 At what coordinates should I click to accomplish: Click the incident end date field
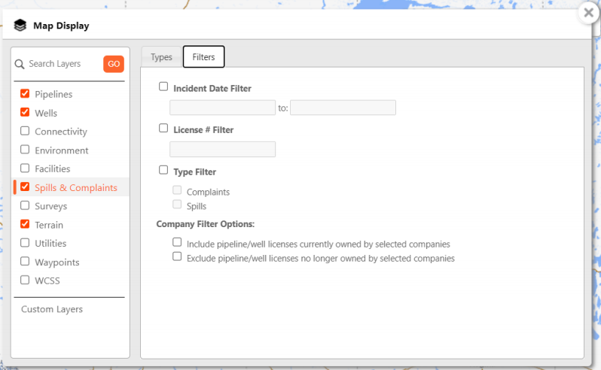pyautogui.click(x=343, y=108)
